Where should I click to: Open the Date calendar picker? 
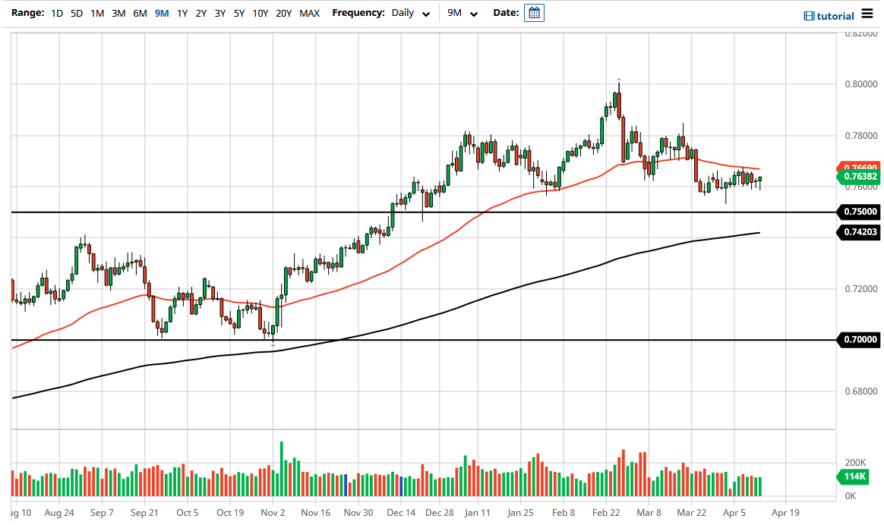coord(534,12)
